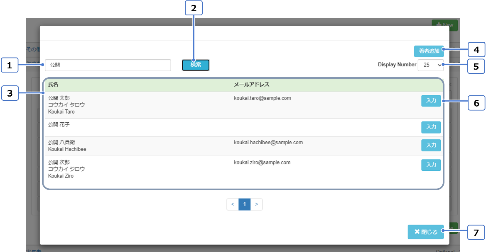Viewport: 486px width, 252px height.
Task: Close the dialog with 閉じる button
Action: pos(425,232)
